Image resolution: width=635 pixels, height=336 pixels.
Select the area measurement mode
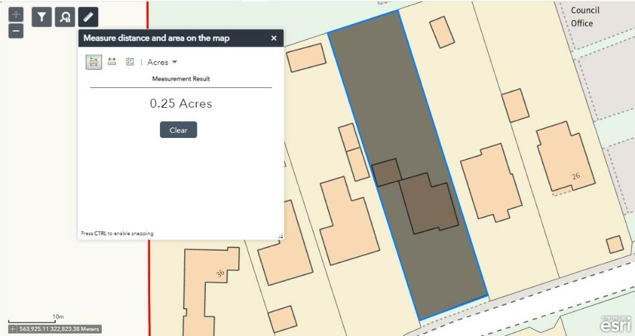coord(94,62)
